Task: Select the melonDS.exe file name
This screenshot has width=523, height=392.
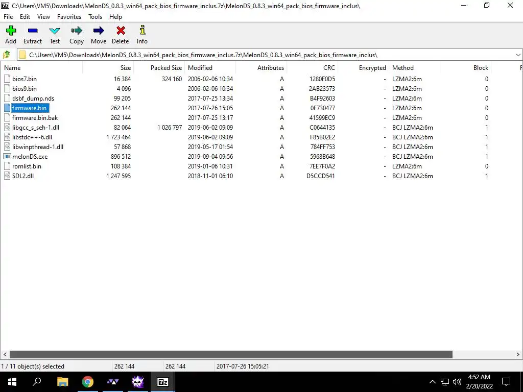Action: (x=30, y=156)
